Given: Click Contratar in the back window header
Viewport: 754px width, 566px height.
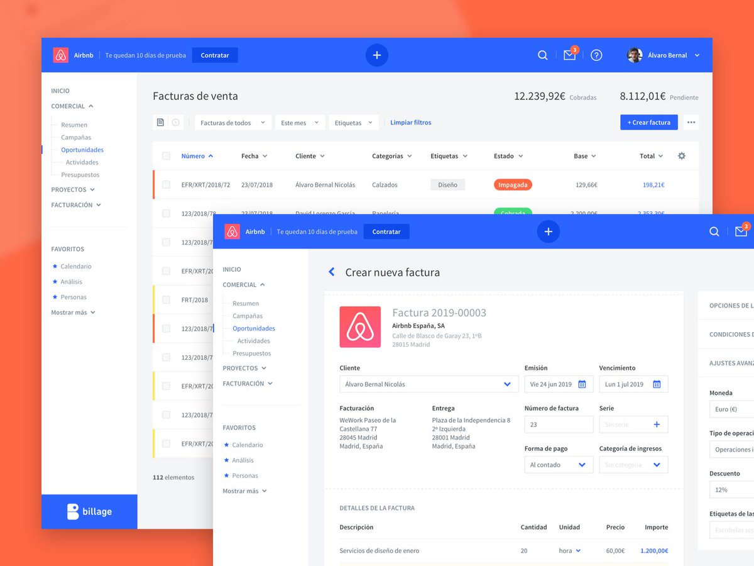Looking at the screenshot, I should tap(215, 55).
